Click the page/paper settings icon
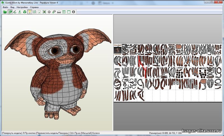224x136 pixels. [39, 12]
